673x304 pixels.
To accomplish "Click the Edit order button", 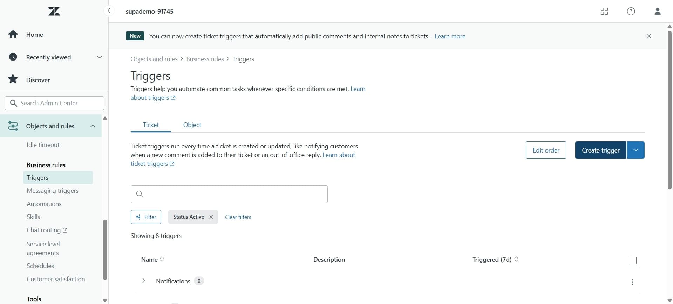I will tap(546, 150).
